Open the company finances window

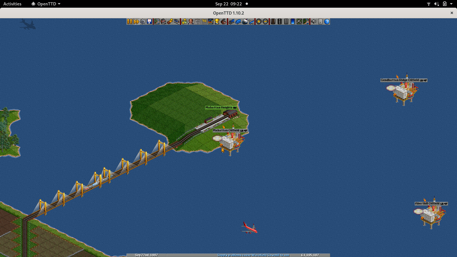[184, 22]
